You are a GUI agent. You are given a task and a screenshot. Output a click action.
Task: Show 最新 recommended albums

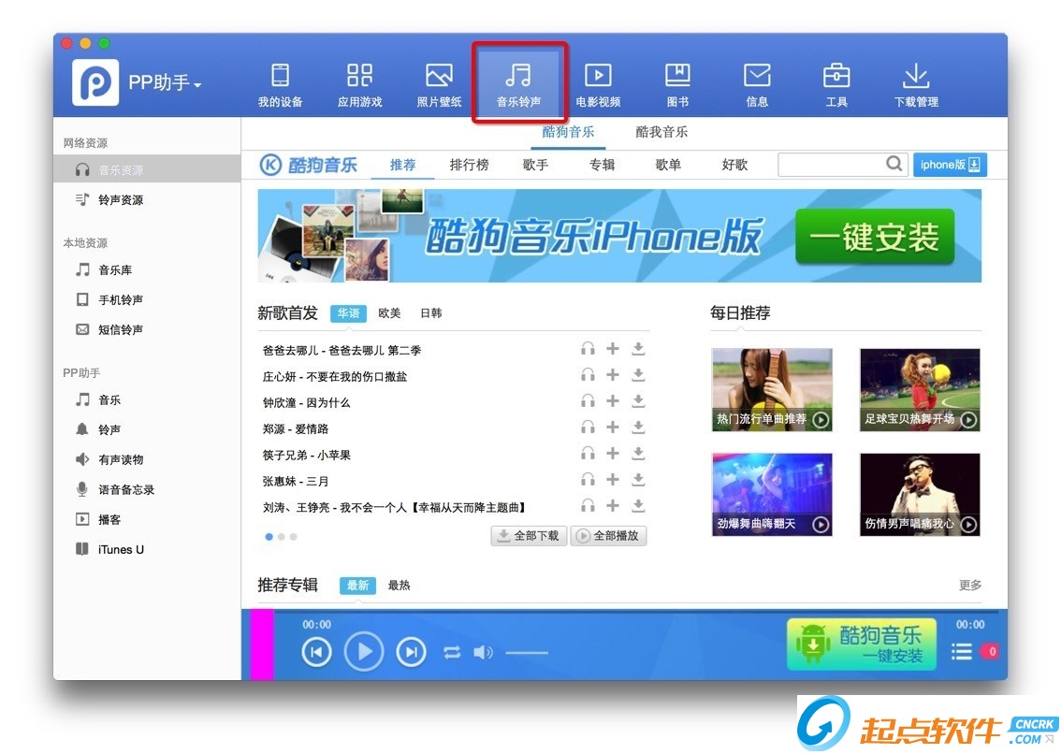358,586
